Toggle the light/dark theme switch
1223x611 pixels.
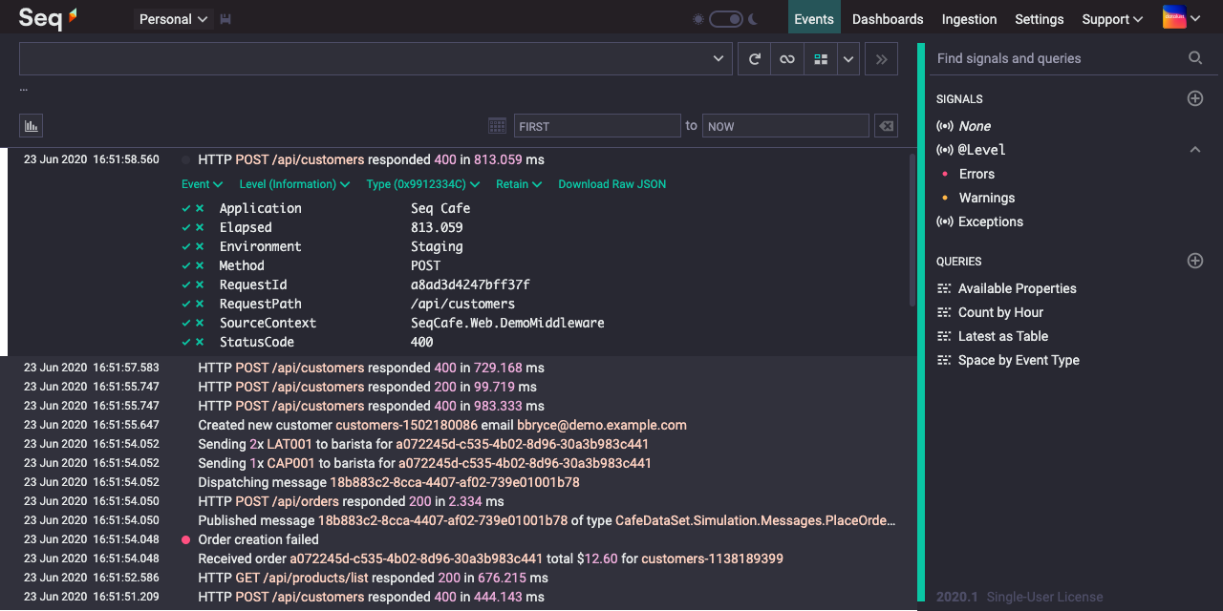(x=726, y=19)
